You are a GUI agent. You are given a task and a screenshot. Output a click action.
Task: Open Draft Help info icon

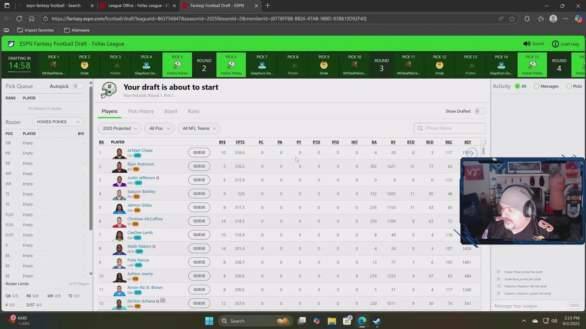tap(555, 44)
